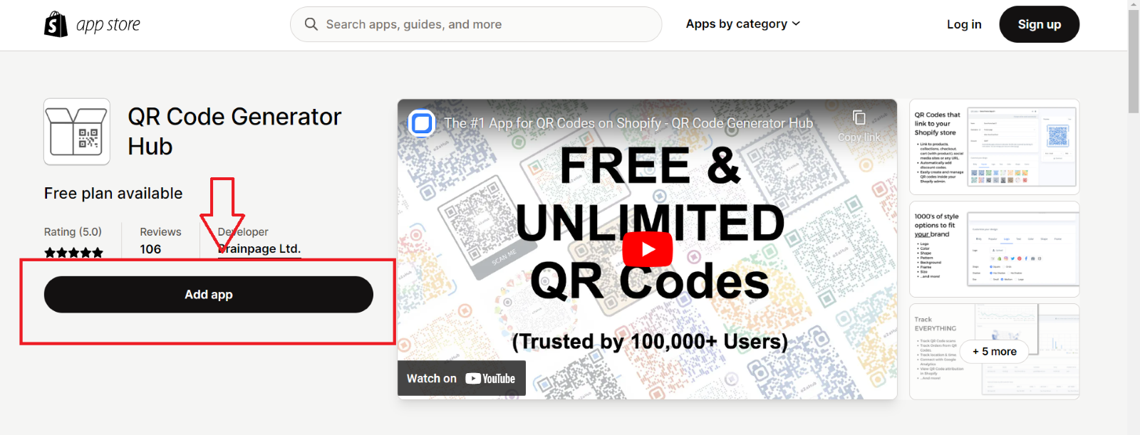Click the Sign up button
The height and width of the screenshot is (435, 1140).
coord(1039,24)
